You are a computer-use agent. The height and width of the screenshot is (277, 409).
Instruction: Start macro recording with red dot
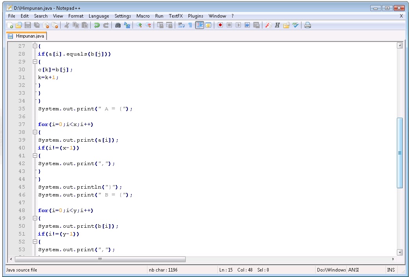221,25
